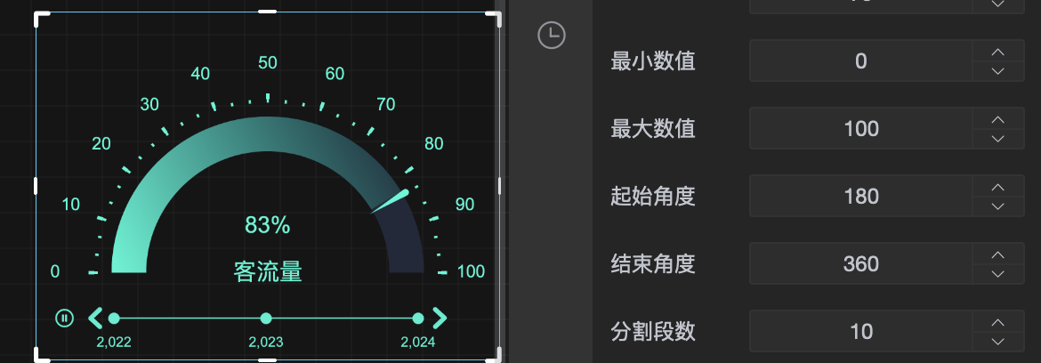1041x363 pixels.
Task: Decrease 结束角度 with down arrow
Action: click(x=997, y=275)
